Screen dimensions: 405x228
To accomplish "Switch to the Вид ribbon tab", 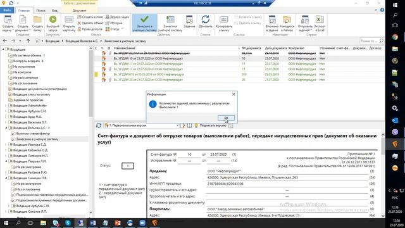I will 54,11.
